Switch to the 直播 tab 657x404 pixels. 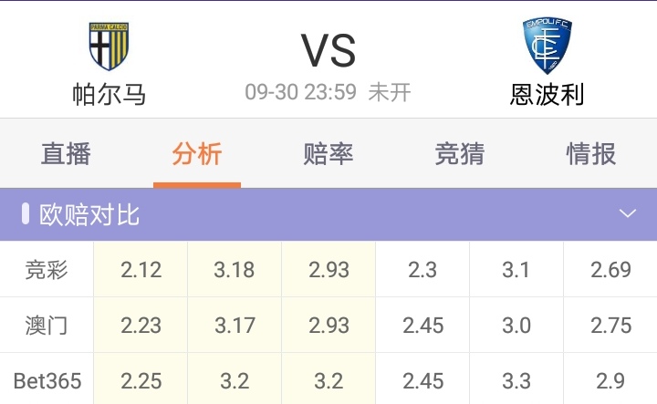click(x=66, y=154)
